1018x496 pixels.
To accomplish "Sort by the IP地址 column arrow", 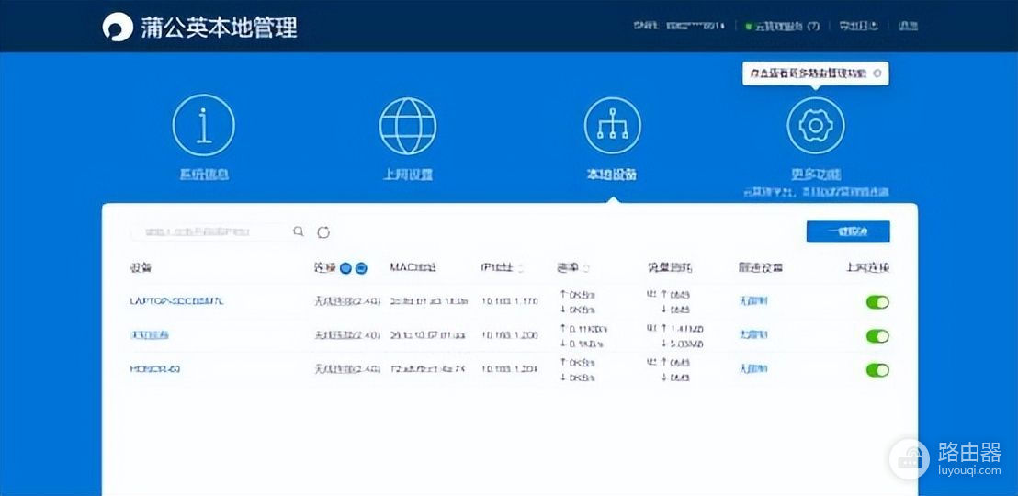I will (521, 268).
